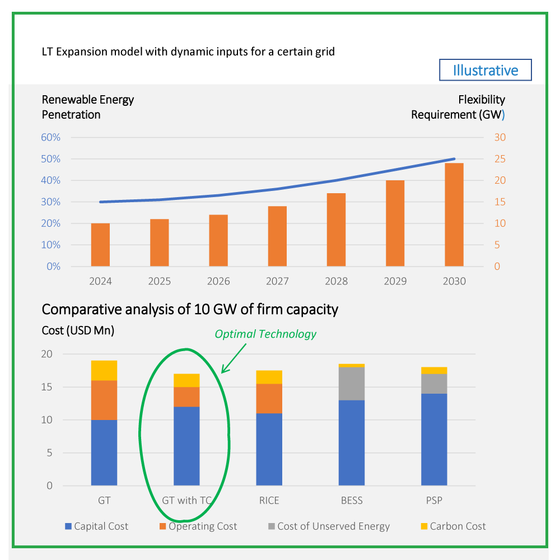This screenshot has height=560, width=560.
Task: Select the GT bar's blue capital cost segment
Action: click(x=104, y=452)
